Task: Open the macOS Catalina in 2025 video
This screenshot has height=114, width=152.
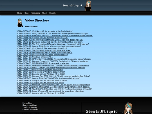Action: point(42,38)
